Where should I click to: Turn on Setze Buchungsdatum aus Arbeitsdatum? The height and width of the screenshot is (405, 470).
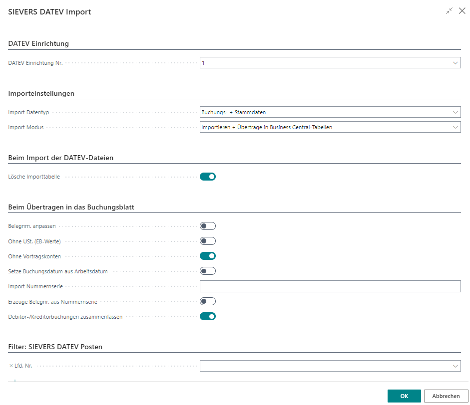(x=208, y=271)
